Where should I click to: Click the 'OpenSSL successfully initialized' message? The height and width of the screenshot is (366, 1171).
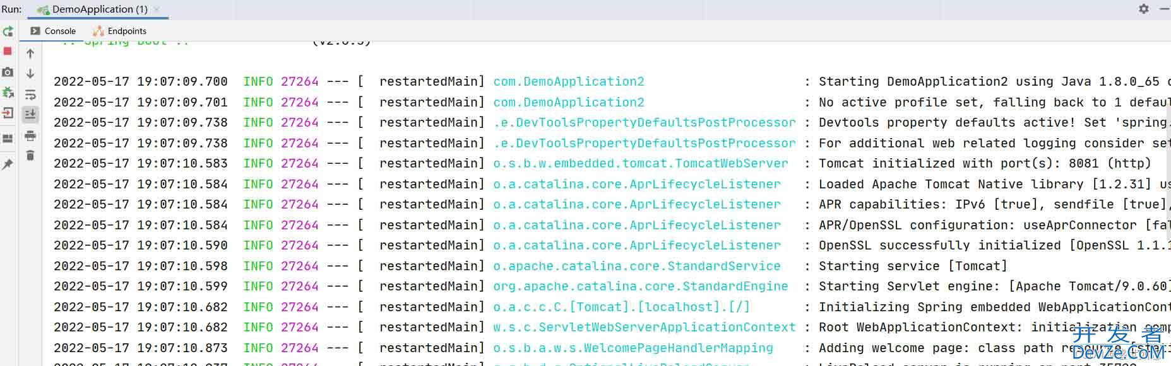tap(994, 245)
